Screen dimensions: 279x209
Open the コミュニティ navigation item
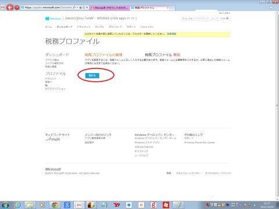point(147,27)
